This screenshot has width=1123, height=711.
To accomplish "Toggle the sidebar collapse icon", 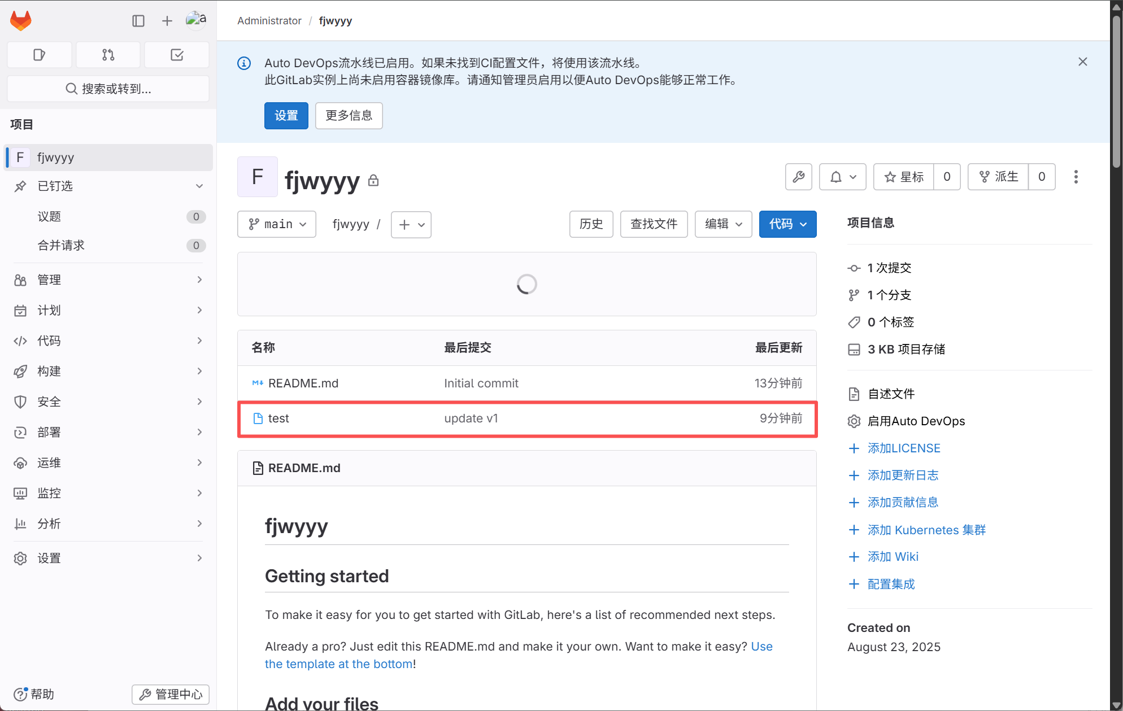I will coord(138,21).
